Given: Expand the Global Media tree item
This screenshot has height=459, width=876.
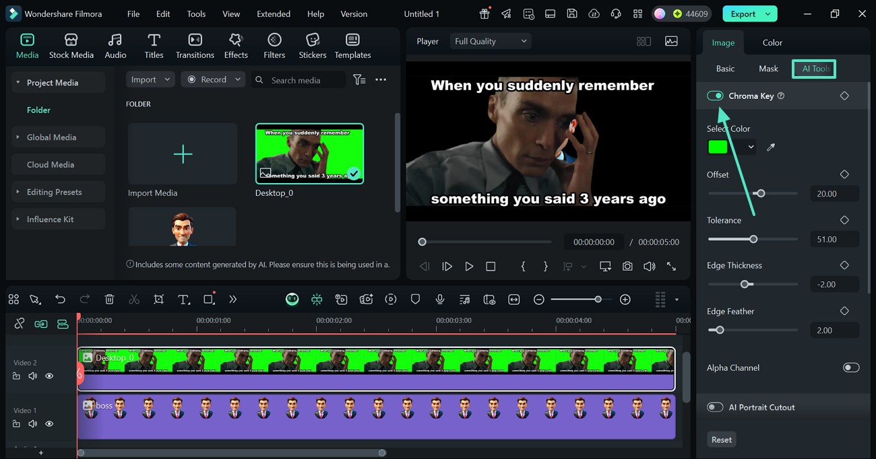Looking at the screenshot, I should pyautogui.click(x=18, y=137).
